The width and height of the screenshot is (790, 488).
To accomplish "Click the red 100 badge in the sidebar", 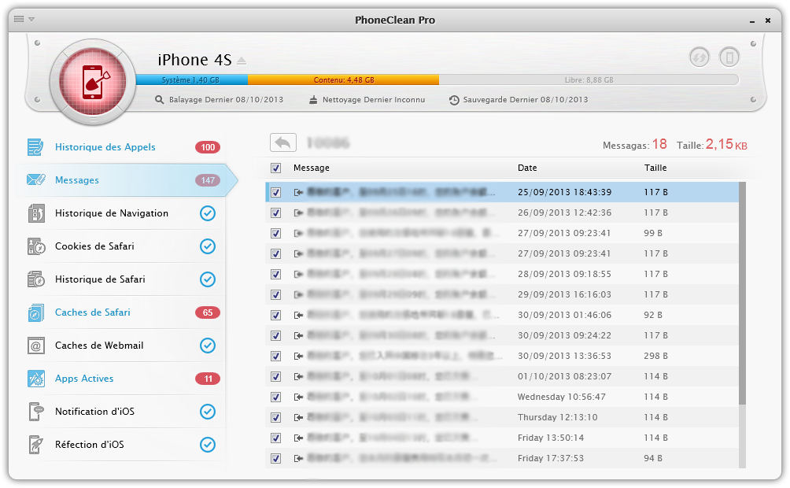I will pyautogui.click(x=208, y=147).
